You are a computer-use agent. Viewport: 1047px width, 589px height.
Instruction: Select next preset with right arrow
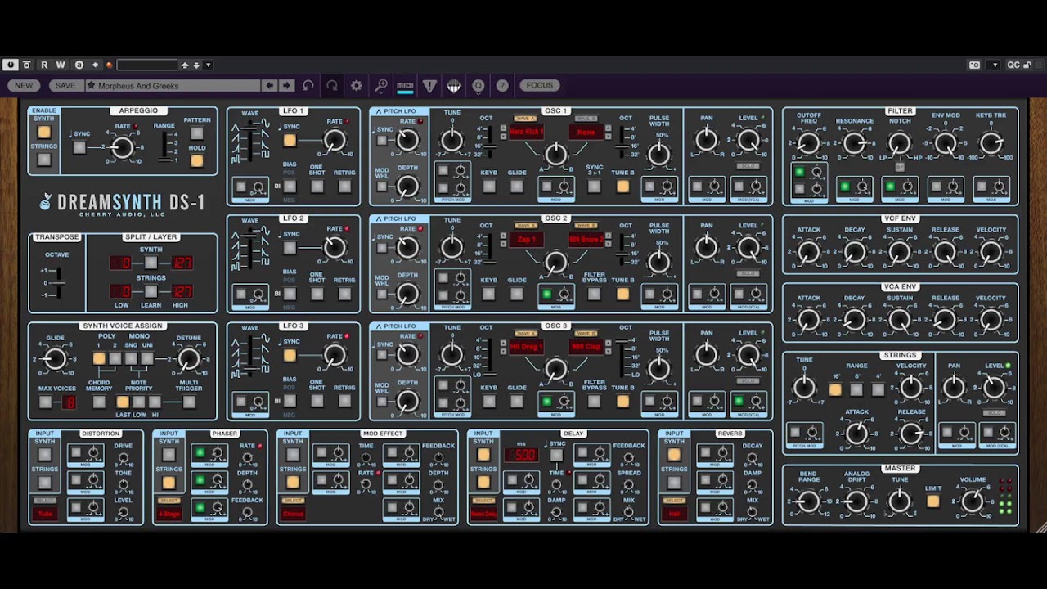[x=286, y=85]
